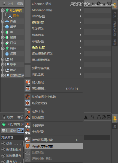Image resolution: width=118 pixels, height=163 pixels.
Task: Switch to the 坐标 attribute tab
Action: pos(13,130)
